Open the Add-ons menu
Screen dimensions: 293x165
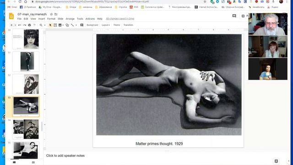[x=90, y=19]
